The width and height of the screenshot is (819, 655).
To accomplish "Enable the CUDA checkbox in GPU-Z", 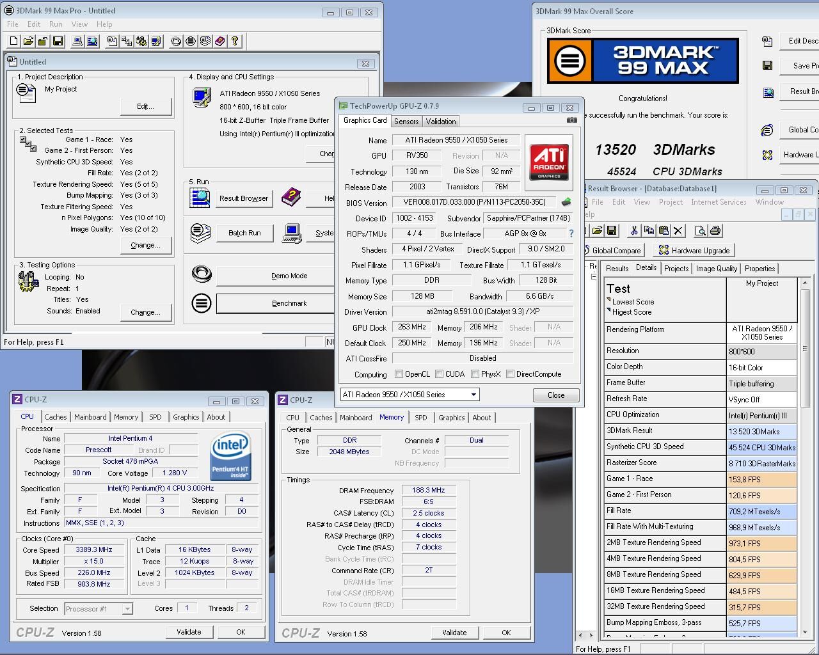I will pos(440,374).
